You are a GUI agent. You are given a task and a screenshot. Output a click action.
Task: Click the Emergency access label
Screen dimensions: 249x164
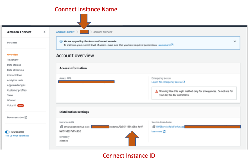pos(161,78)
